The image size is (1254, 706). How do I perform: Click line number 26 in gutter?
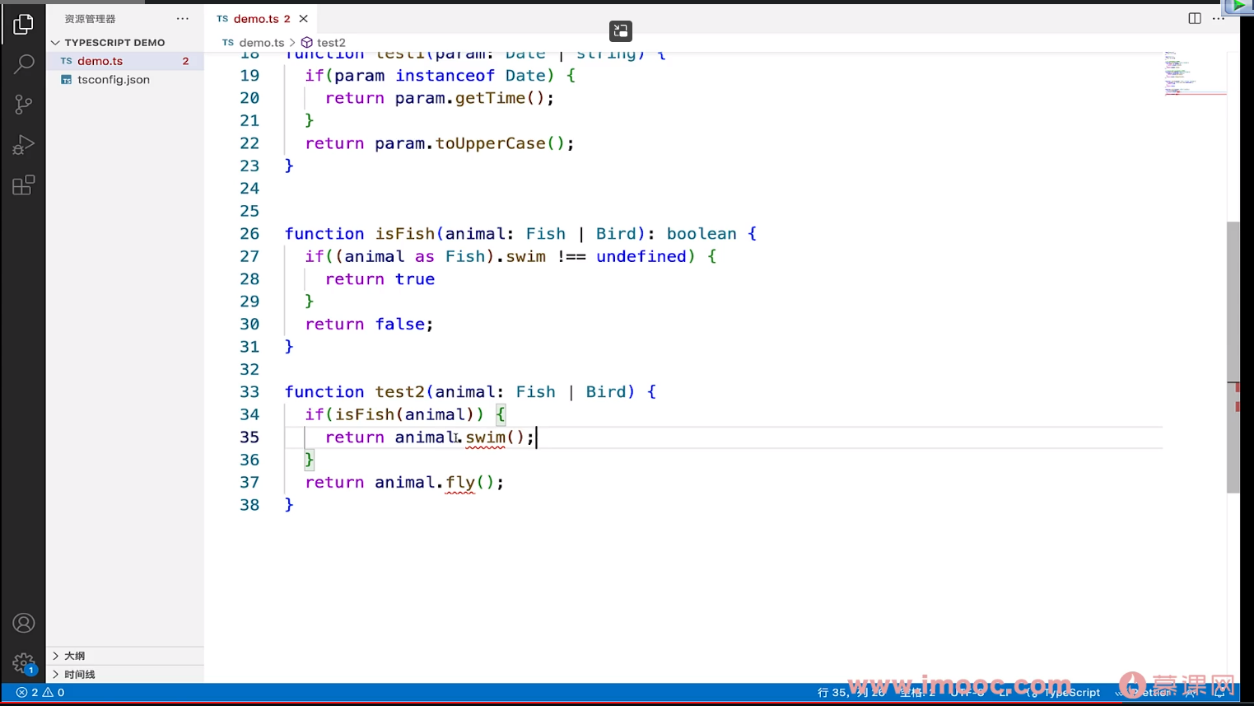[249, 234]
